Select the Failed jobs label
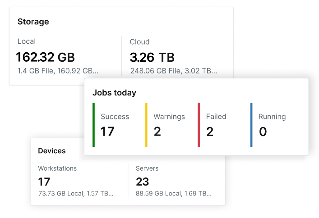 (216, 117)
